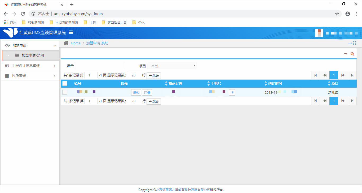Collapse the 加盟申请 sidebar menu
The image size is (362, 193).
[x=30, y=46]
